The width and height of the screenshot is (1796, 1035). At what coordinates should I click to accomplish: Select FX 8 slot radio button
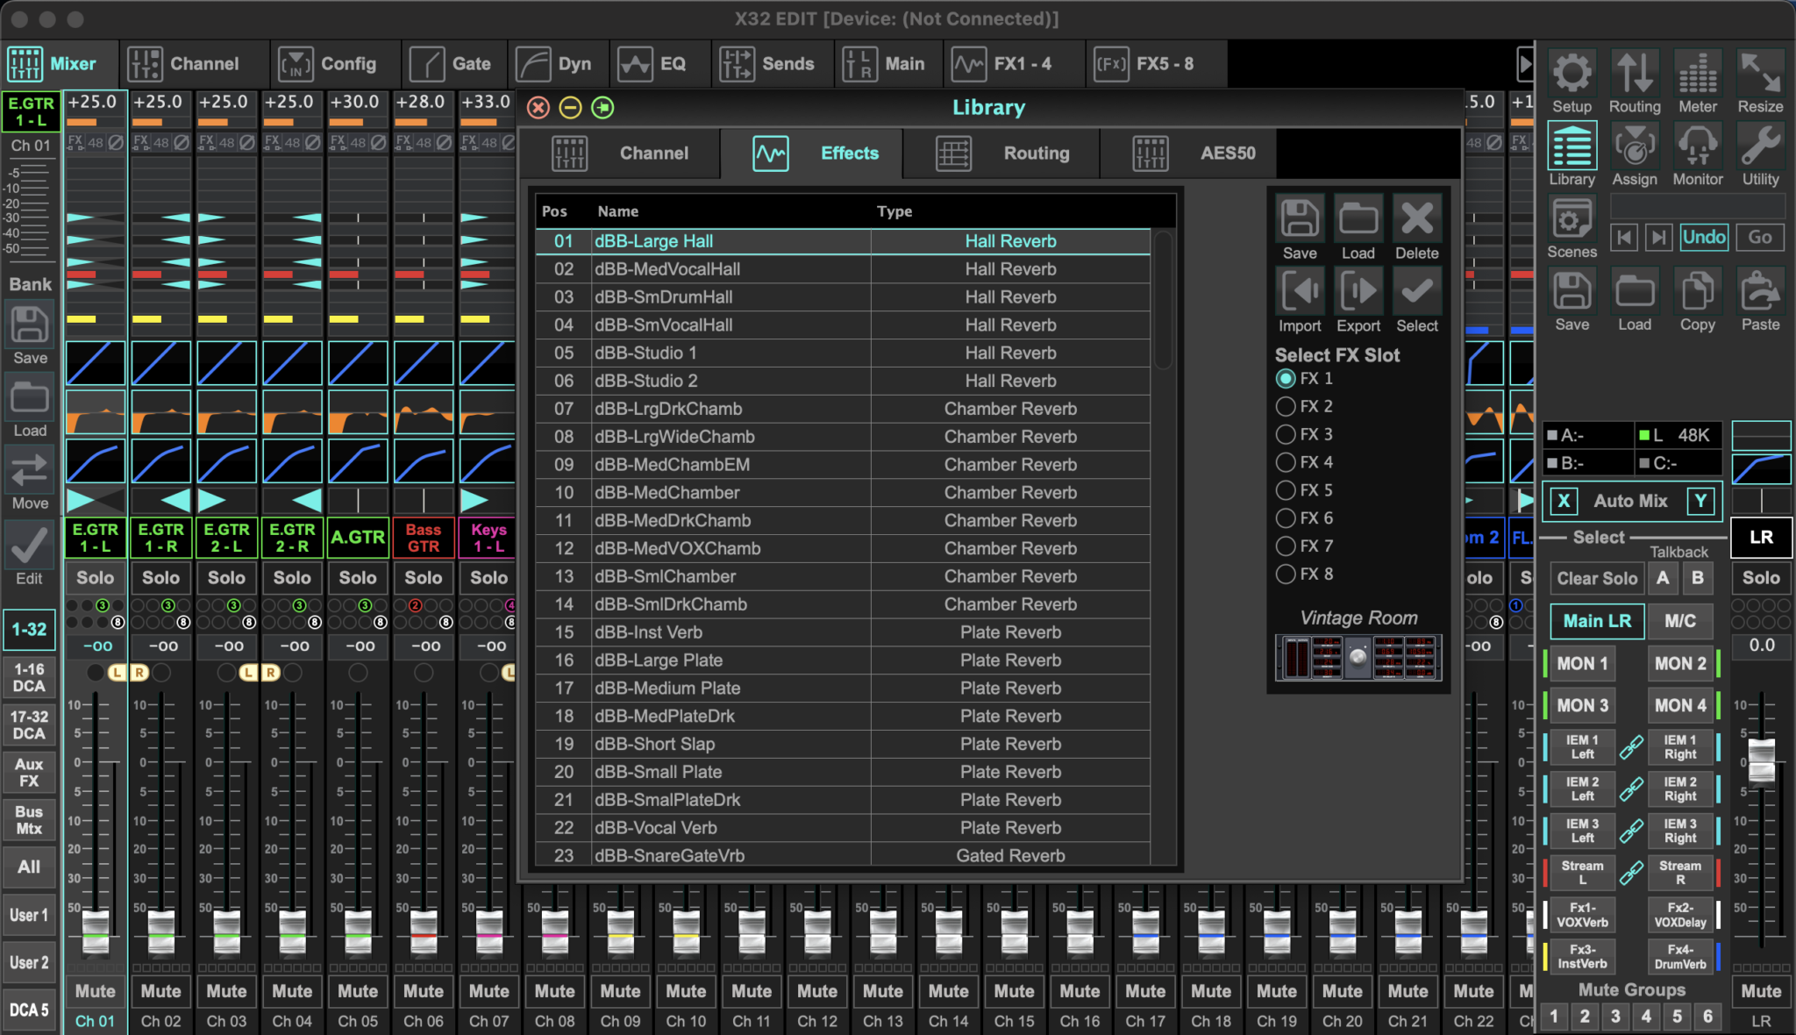[x=1286, y=575]
